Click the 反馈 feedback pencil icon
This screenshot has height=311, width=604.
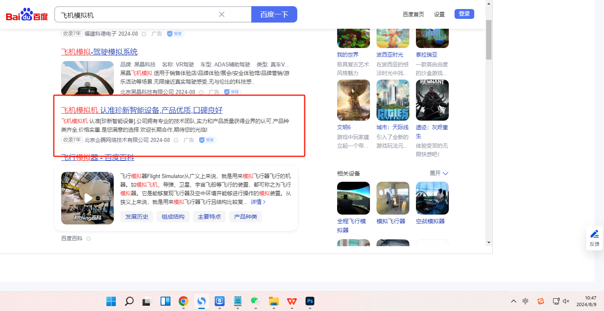(x=594, y=234)
